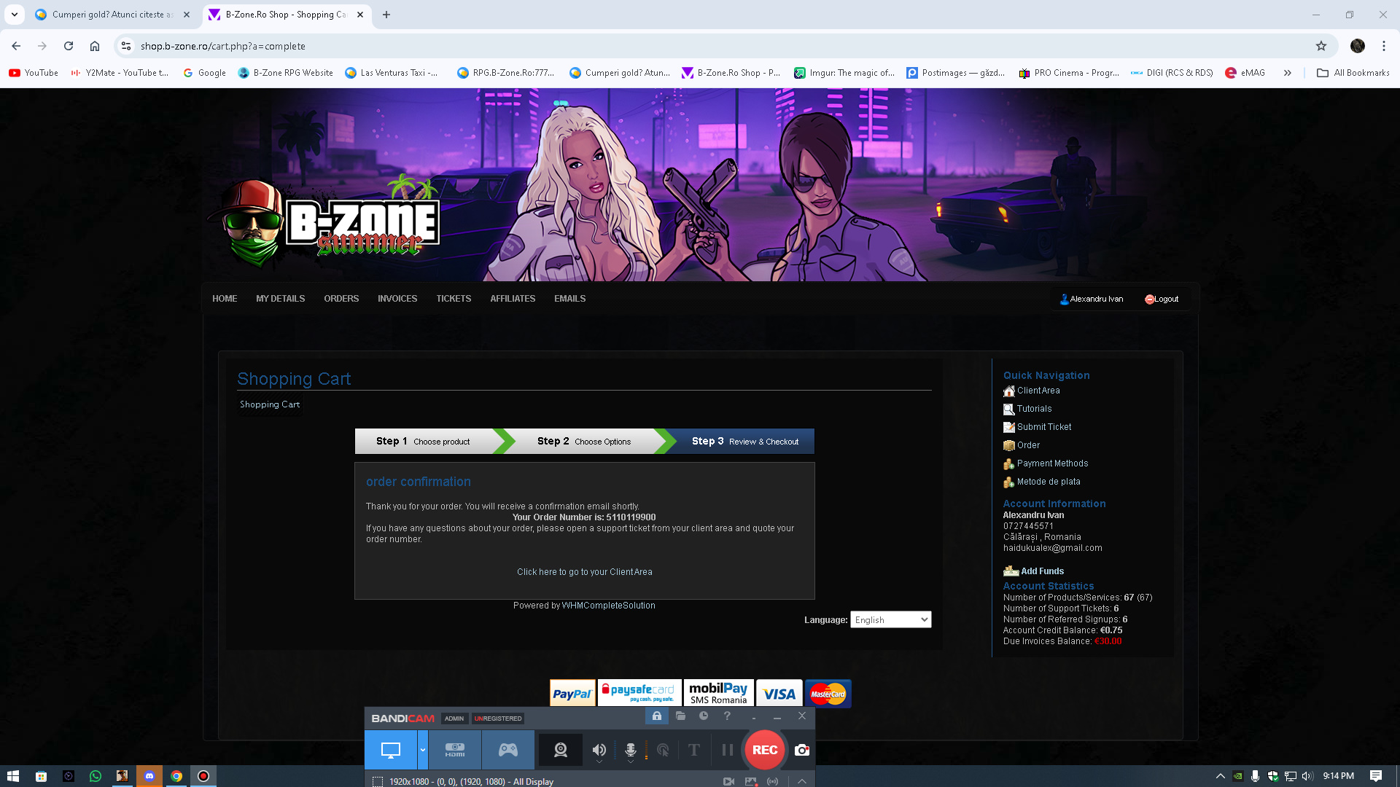Open Windows Start menu

pos(13,776)
